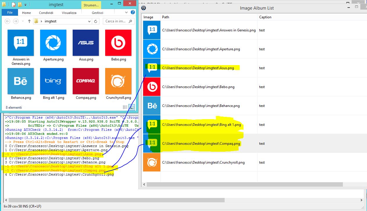Image resolution: width=367 pixels, height=211 pixels.
Task: Click the Bebo icon in the album list
Action: pyautogui.click(x=152, y=87)
